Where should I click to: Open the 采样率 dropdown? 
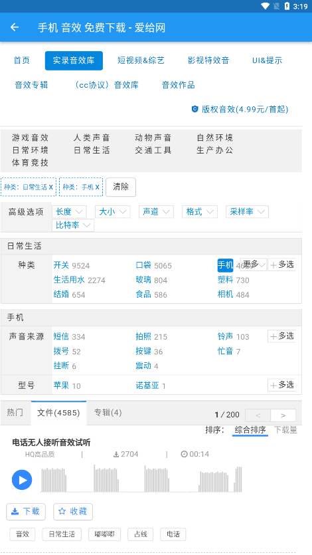(x=248, y=211)
